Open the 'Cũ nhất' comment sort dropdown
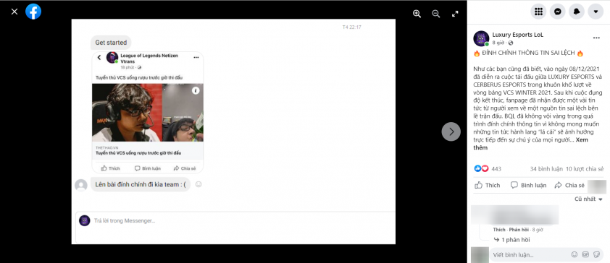Image resolution: width=610 pixels, height=263 pixels. (x=588, y=199)
